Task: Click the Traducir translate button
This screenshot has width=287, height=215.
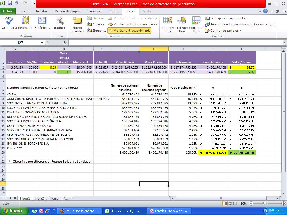Action: (59, 23)
